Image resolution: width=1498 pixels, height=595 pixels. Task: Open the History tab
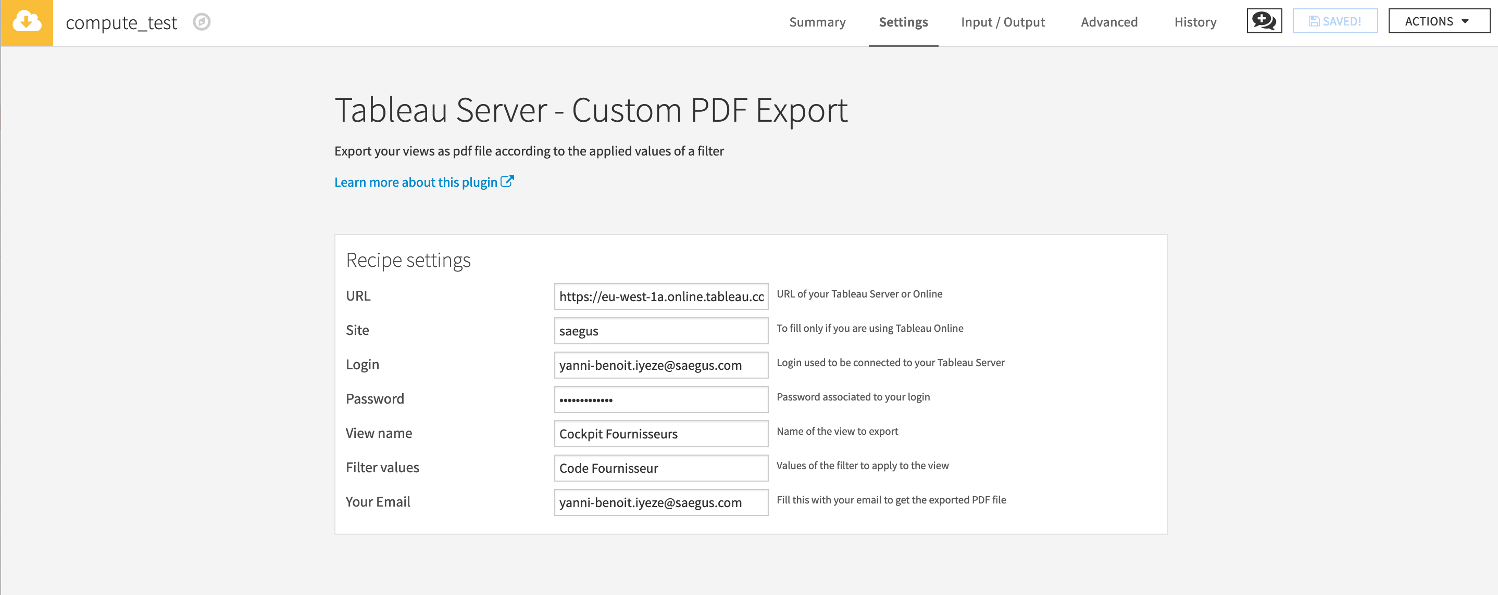coord(1194,22)
